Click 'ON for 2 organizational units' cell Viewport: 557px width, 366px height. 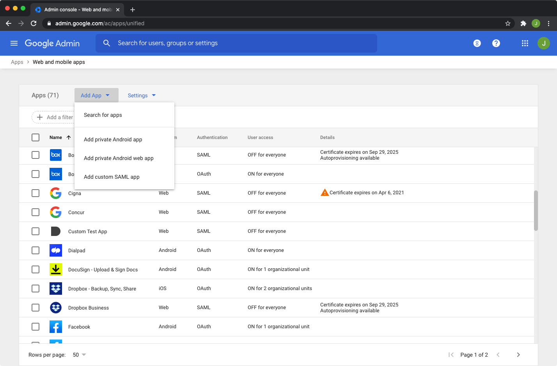coord(280,289)
